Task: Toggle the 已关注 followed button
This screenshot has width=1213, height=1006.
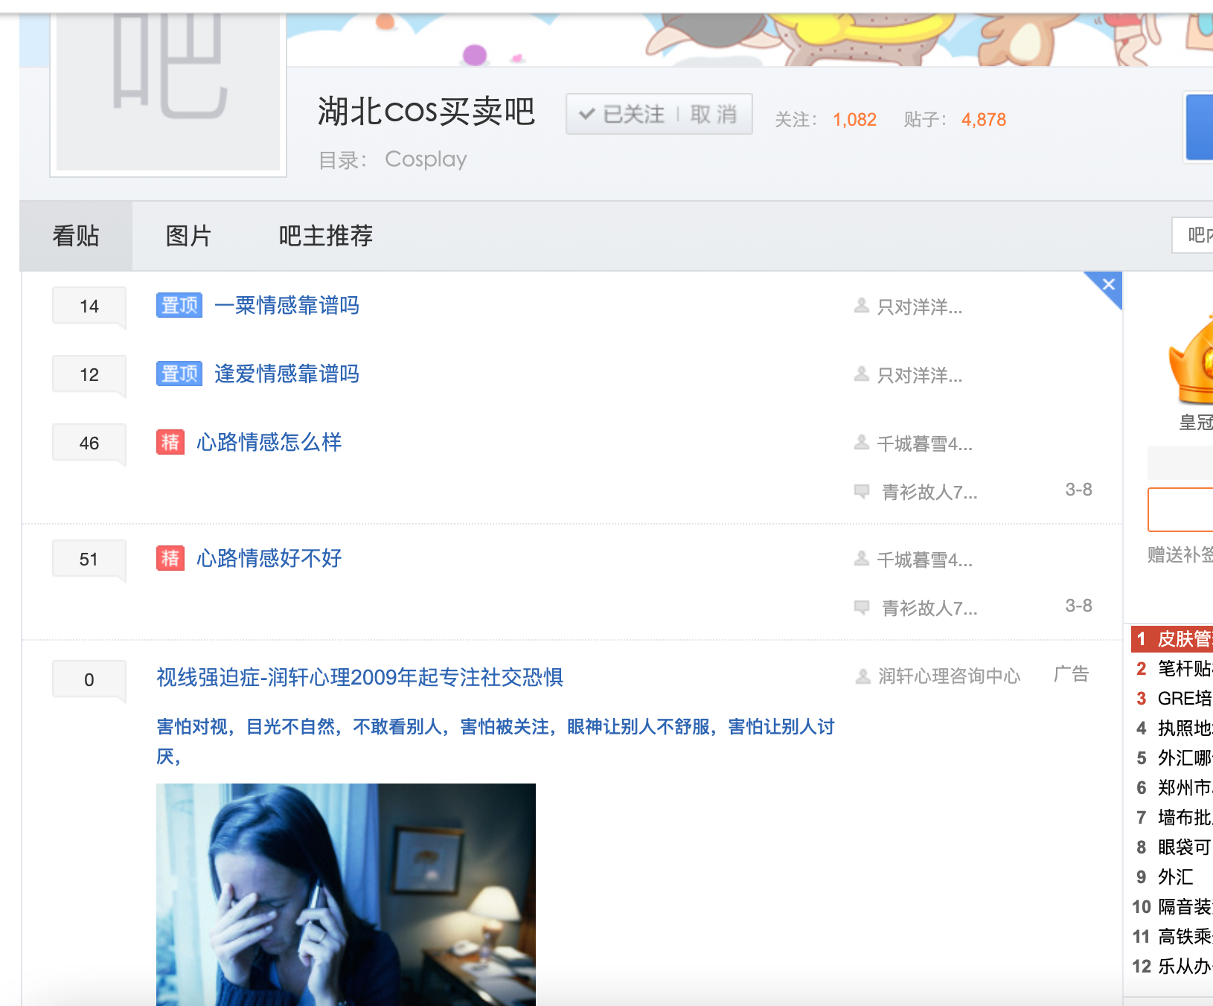Action: pyautogui.click(x=622, y=115)
